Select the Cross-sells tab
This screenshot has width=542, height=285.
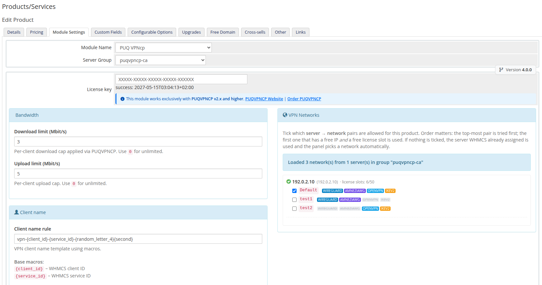pos(255,32)
